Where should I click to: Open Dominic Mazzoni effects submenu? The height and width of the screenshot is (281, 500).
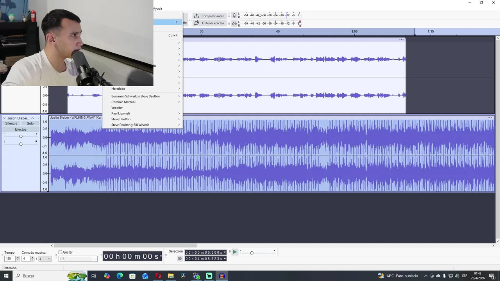pyautogui.click(x=143, y=102)
